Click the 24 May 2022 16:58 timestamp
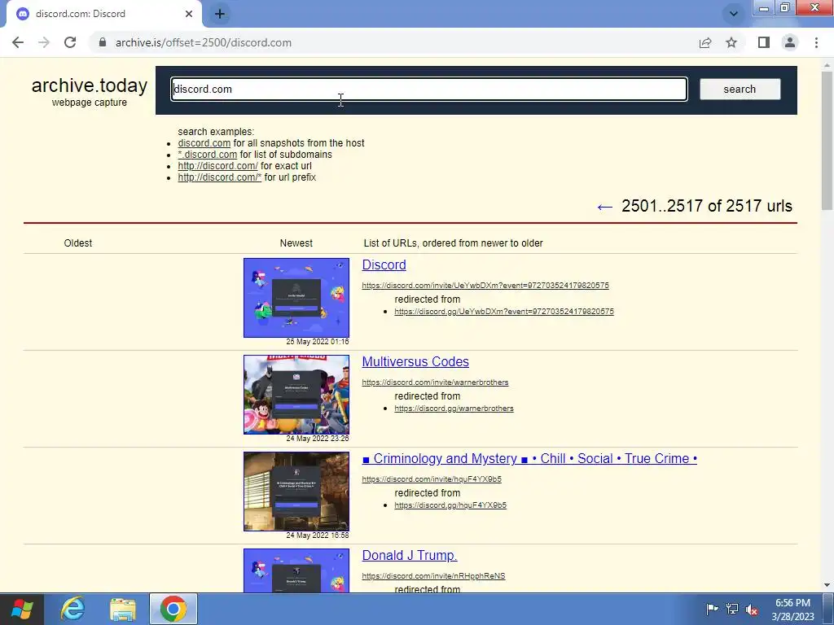834x625 pixels. (x=318, y=535)
